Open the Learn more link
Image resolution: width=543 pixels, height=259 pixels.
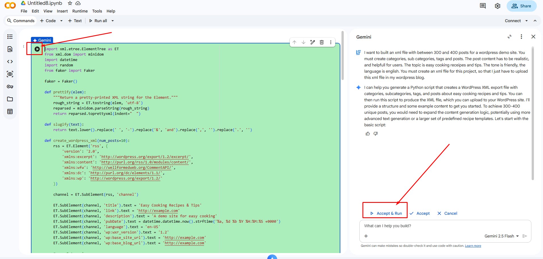click(x=473, y=246)
